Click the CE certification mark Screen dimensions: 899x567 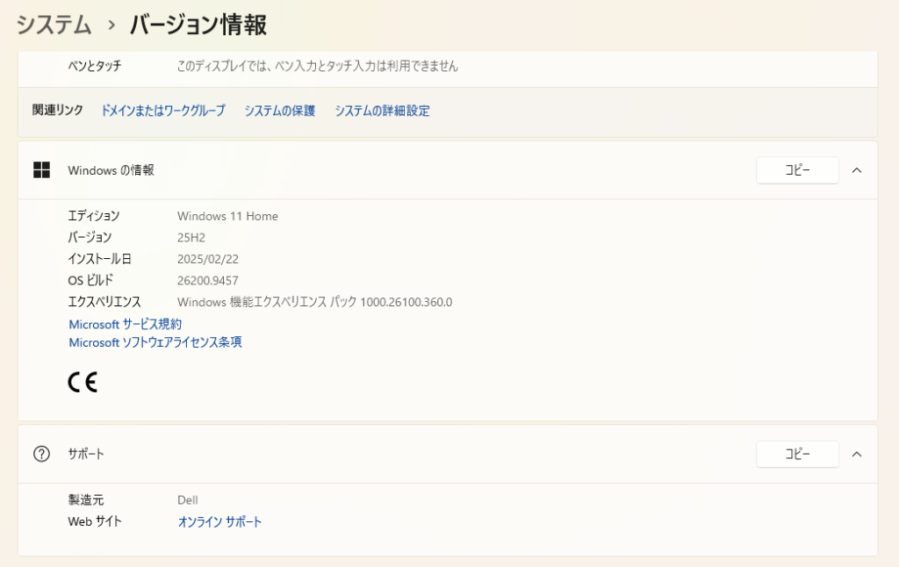(x=83, y=383)
